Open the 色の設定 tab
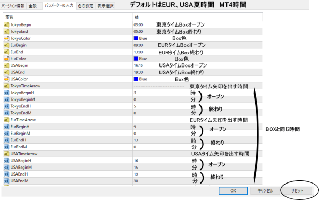319x200 pixels. [x=86, y=6]
